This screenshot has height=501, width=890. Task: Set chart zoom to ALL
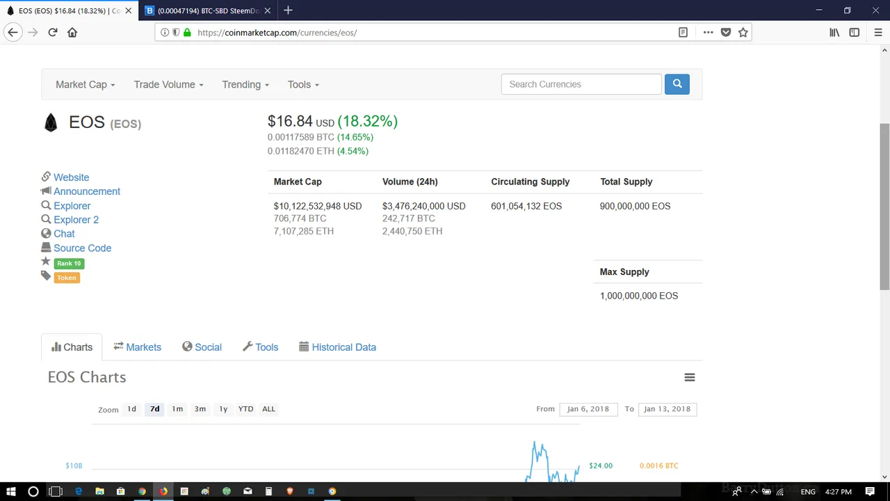268,409
